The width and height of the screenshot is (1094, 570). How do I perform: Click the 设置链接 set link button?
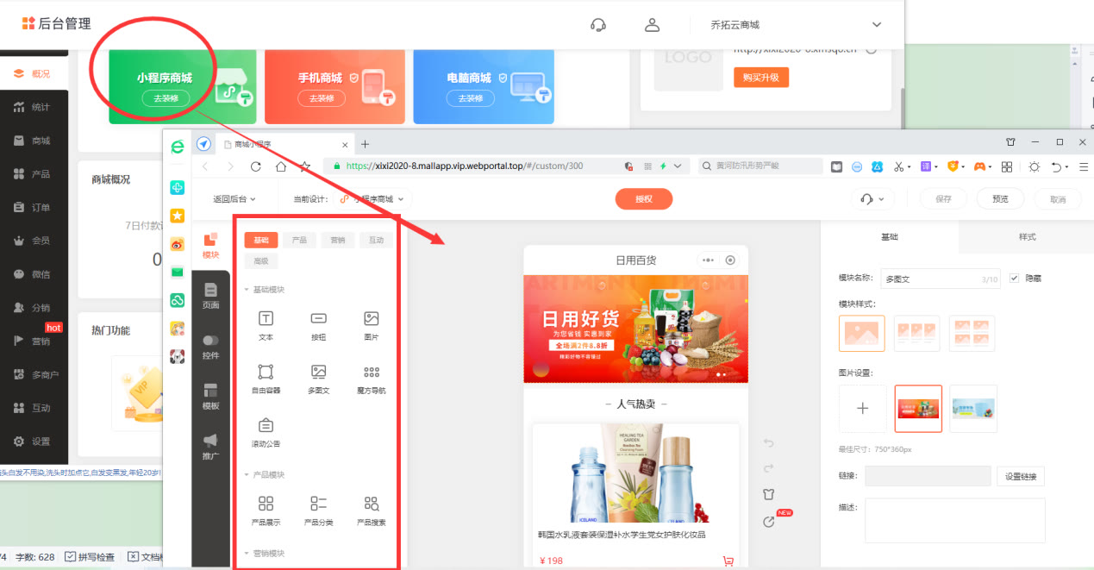tap(1020, 476)
